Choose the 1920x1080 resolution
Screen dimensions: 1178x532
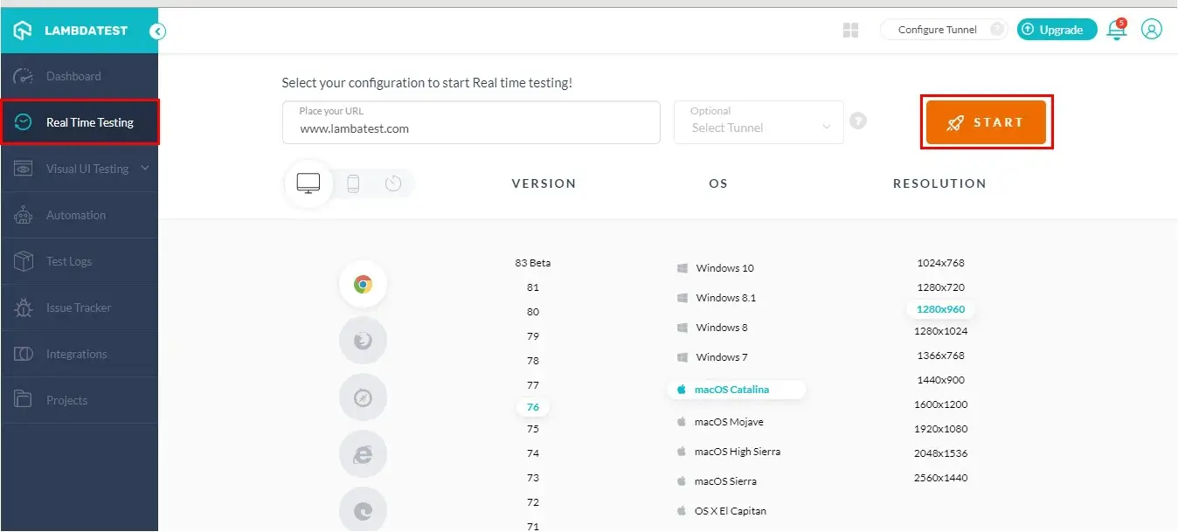tap(940, 428)
